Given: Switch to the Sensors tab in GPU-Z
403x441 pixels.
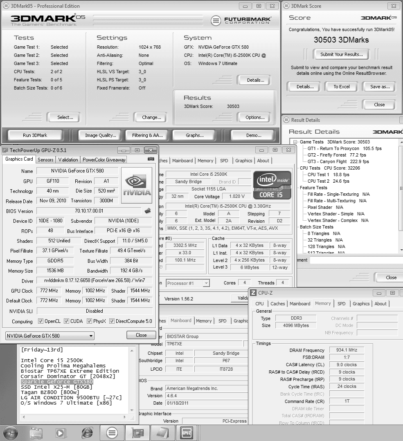Looking at the screenshot, I should point(45,160).
